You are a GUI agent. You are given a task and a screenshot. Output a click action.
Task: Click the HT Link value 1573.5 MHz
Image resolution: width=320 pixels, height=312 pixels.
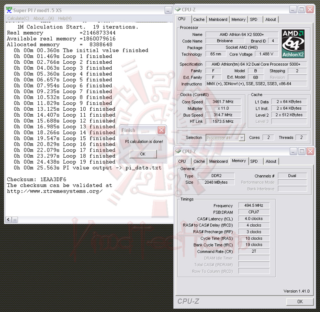coord(223,122)
